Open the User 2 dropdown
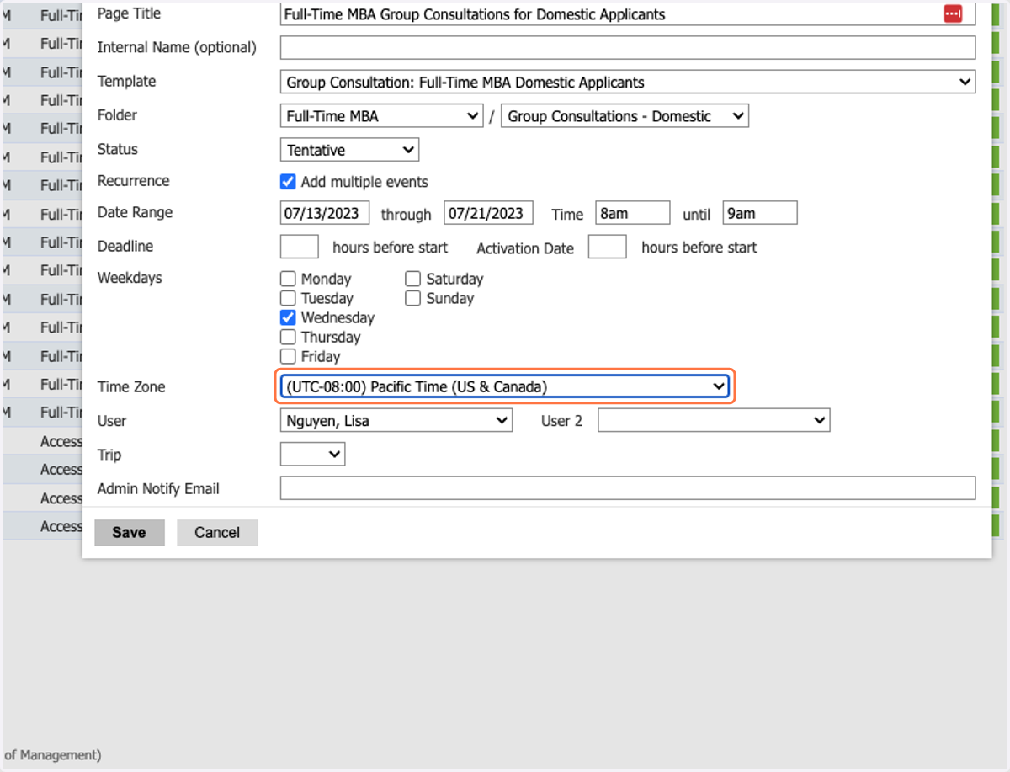The width and height of the screenshot is (1010, 772). click(x=714, y=420)
